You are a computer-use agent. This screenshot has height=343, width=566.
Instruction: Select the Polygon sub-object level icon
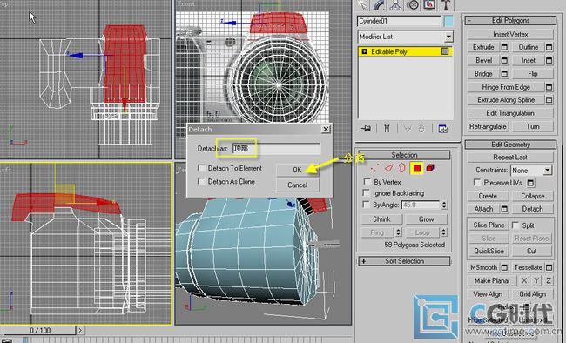click(x=416, y=168)
